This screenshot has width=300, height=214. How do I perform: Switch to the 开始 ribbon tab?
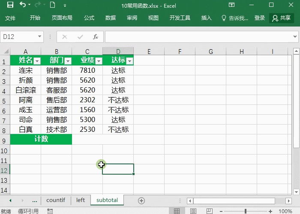tap(35, 18)
